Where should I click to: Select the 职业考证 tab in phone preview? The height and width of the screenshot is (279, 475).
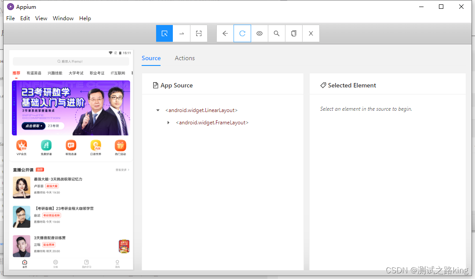(x=97, y=73)
